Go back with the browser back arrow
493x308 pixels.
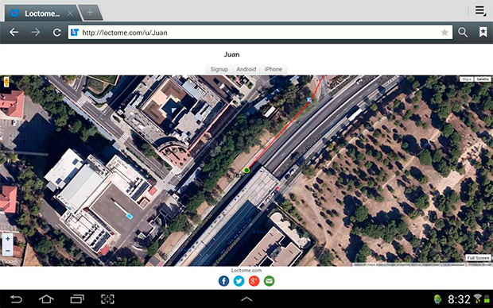14,33
